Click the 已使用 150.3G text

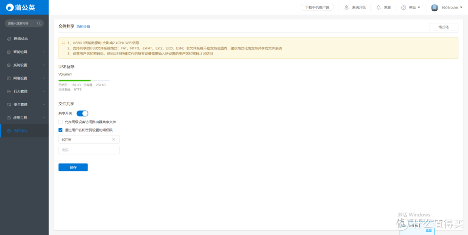69,85
